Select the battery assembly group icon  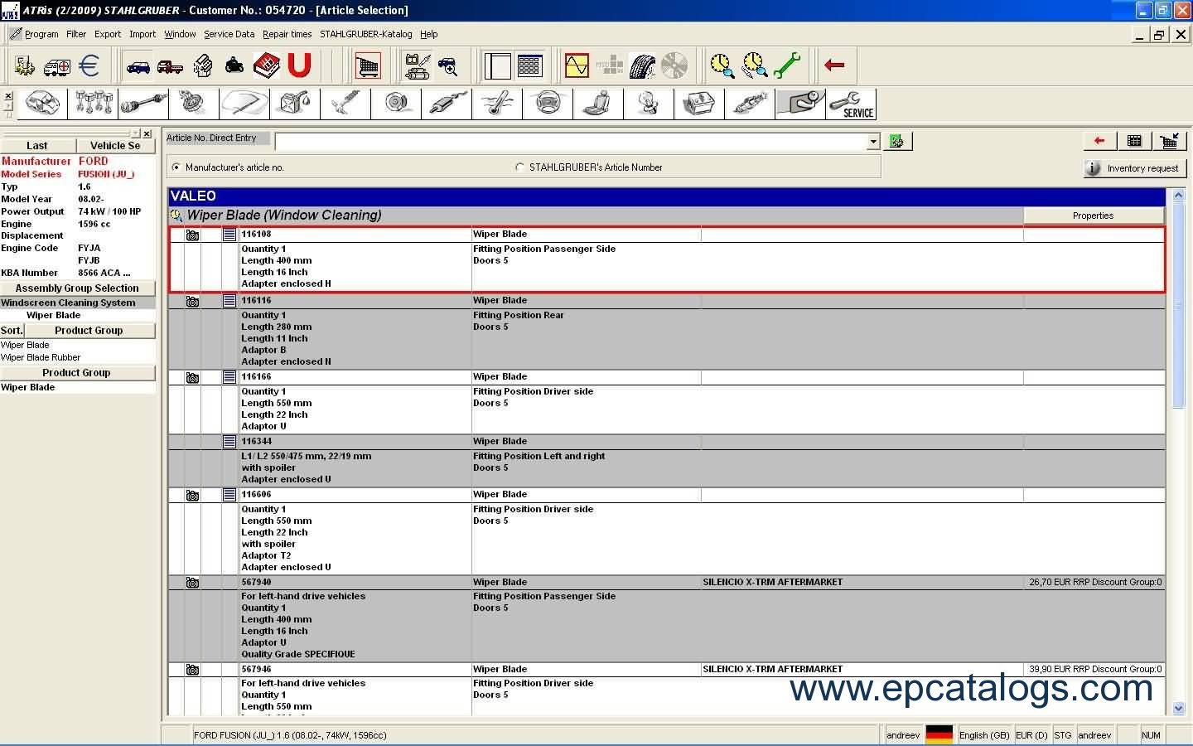point(699,104)
